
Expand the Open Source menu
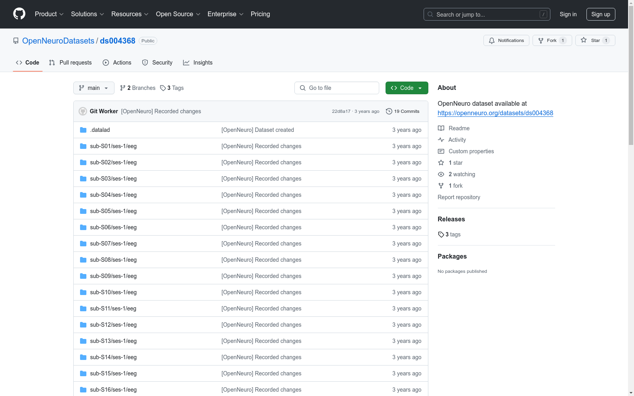click(178, 14)
